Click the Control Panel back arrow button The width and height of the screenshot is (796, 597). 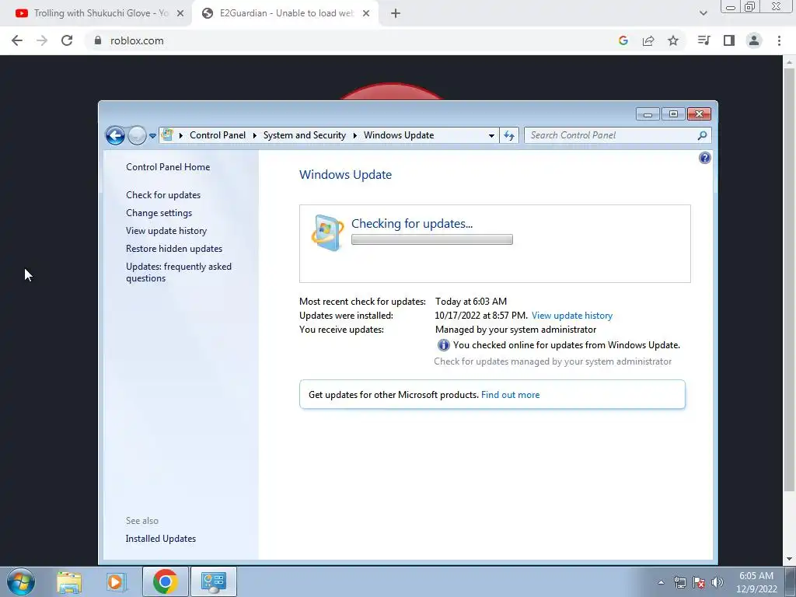coord(115,135)
